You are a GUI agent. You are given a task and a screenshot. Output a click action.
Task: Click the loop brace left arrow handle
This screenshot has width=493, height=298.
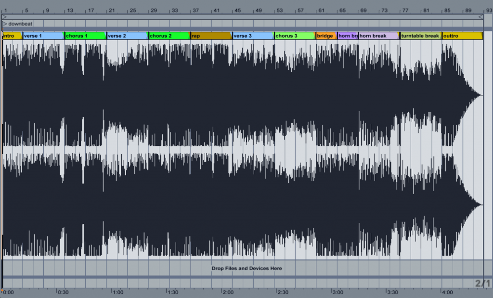click(x=4, y=17)
